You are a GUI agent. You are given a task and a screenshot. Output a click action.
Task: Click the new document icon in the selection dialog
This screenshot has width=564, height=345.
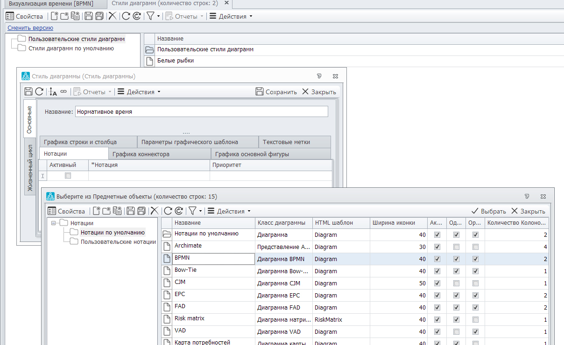click(x=97, y=211)
